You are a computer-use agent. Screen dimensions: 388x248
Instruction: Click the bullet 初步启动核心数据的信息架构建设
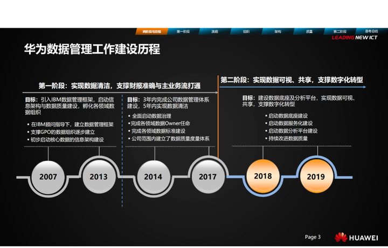tap(66, 140)
